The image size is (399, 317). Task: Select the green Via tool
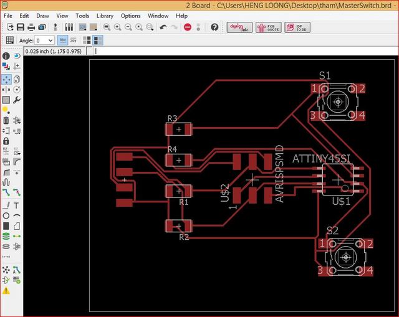[x=6, y=236]
